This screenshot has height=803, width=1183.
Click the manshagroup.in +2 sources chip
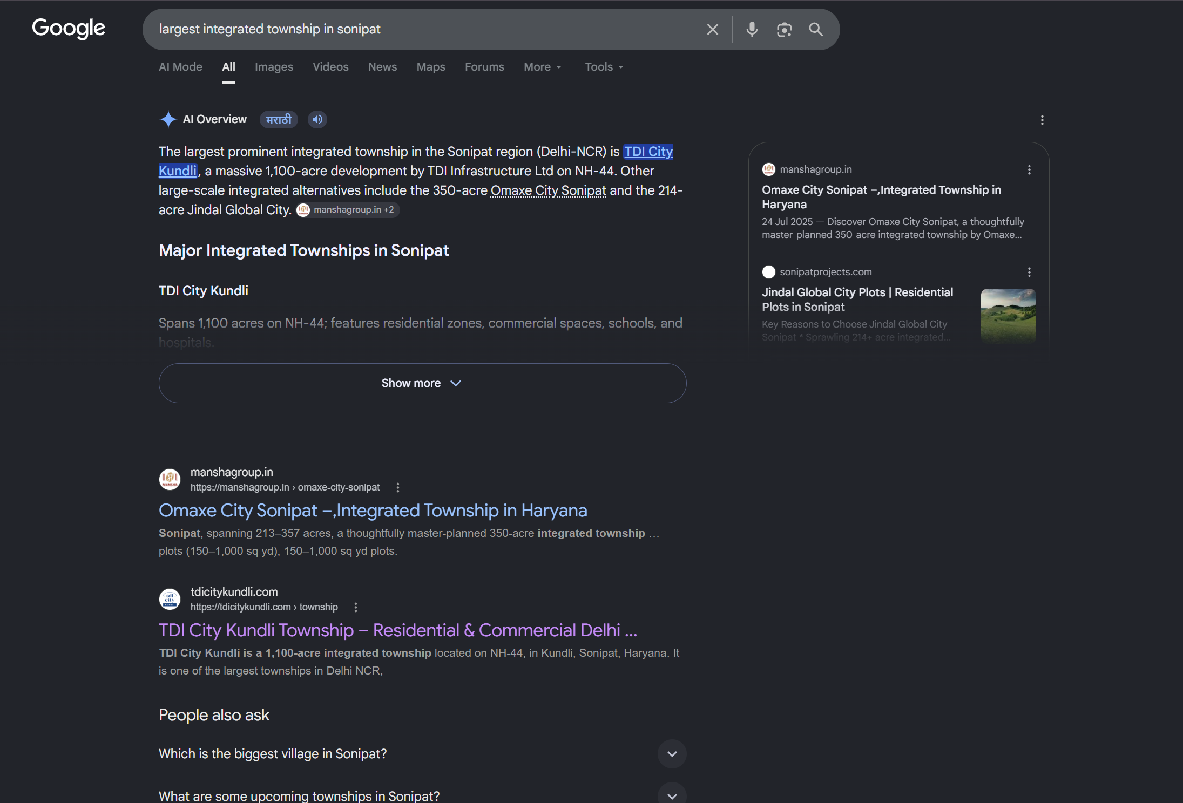[x=348, y=210]
